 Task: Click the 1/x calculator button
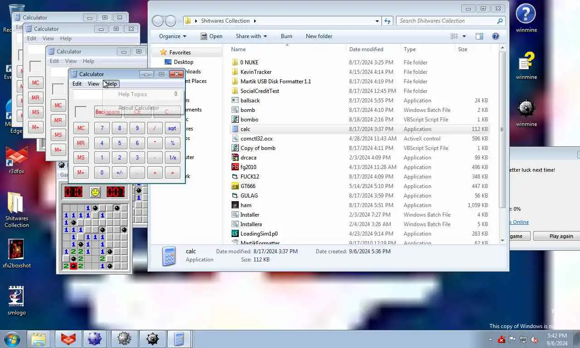click(x=172, y=158)
